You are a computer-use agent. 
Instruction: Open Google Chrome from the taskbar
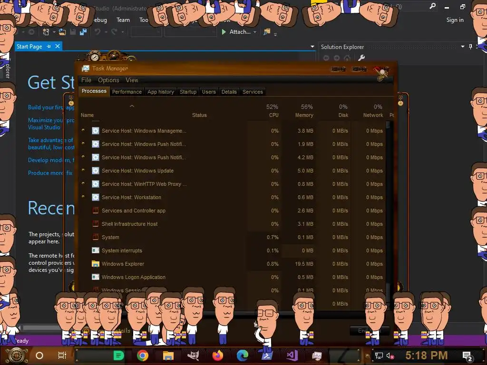pos(143,355)
